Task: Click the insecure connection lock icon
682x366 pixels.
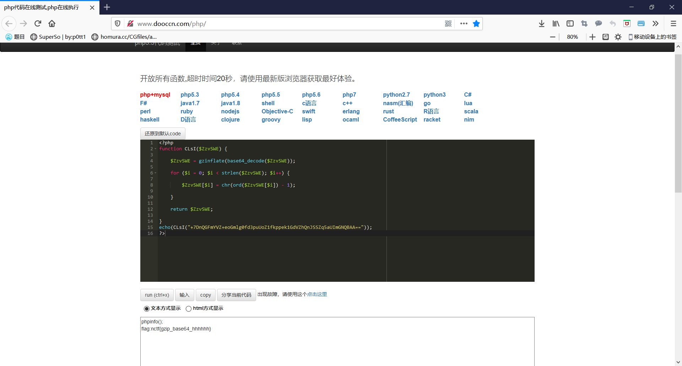Action: click(130, 23)
